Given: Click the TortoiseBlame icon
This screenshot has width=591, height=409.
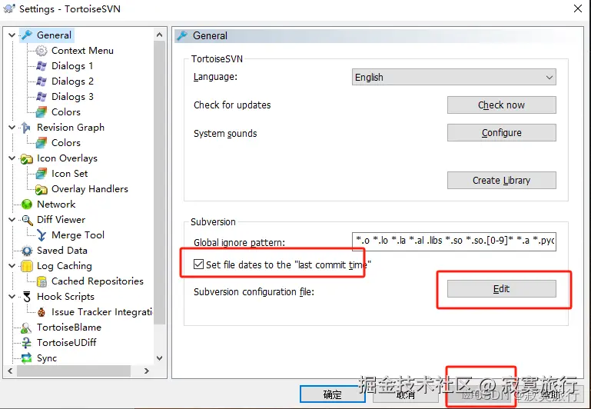Looking at the screenshot, I should tap(26, 328).
